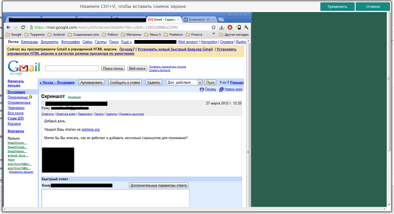Image resolution: width=394 pixels, height=214 pixels.
Task: Open Документы in top navigation
Action: [50, 42]
